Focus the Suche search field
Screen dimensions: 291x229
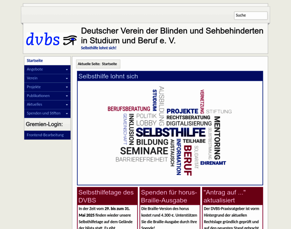pyautogui.click(x=251, y=16)
